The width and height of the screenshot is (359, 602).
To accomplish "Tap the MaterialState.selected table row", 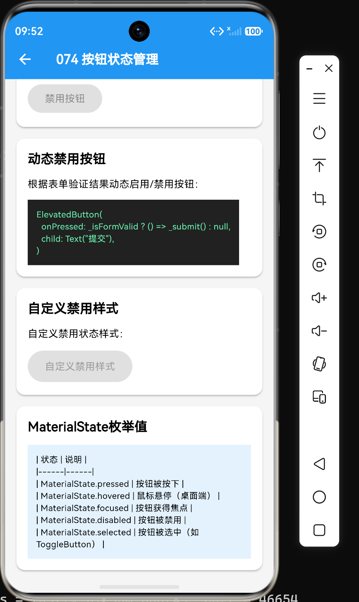I will [x=118, y=538].
